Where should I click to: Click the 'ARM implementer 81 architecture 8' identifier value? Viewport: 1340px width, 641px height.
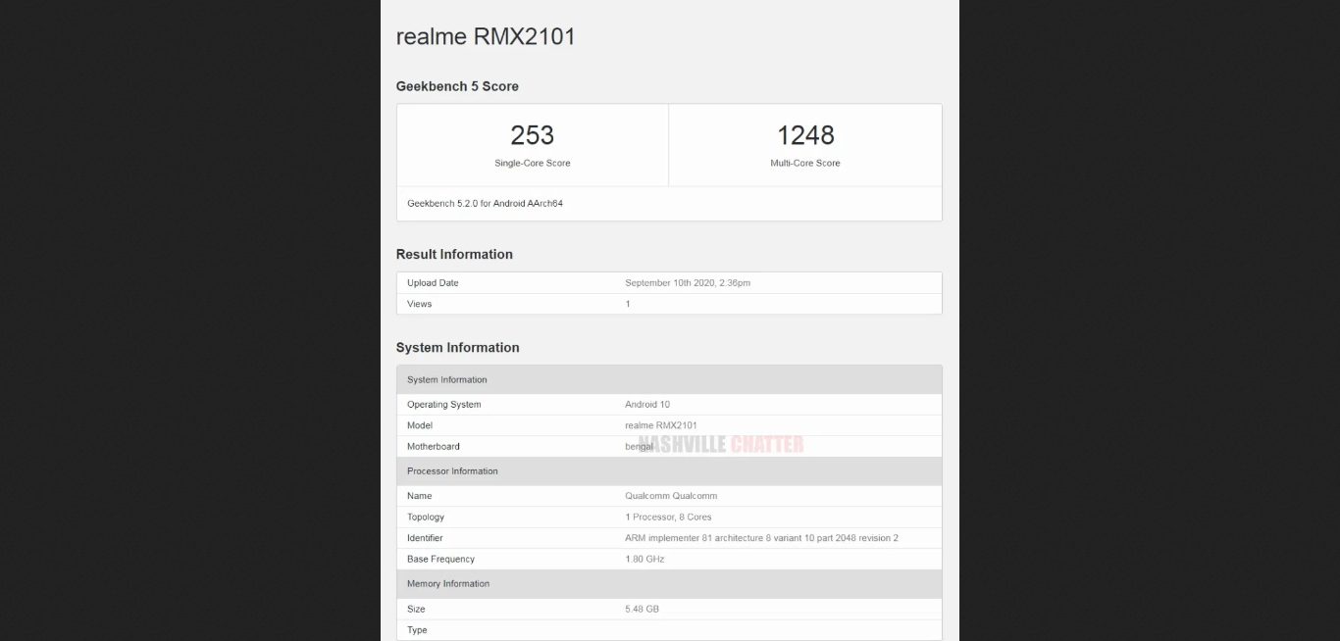[x=761, y=538]
